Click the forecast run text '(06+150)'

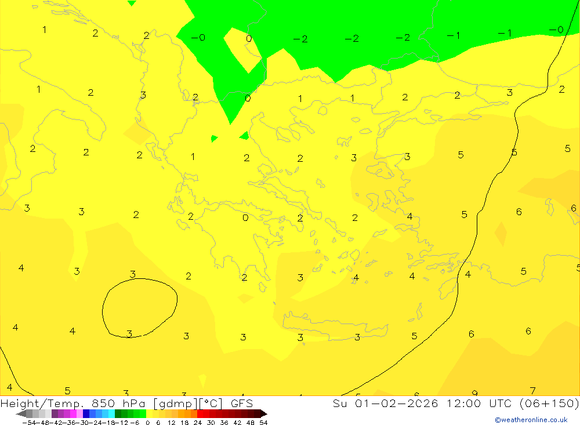click(x=549, y=403)
